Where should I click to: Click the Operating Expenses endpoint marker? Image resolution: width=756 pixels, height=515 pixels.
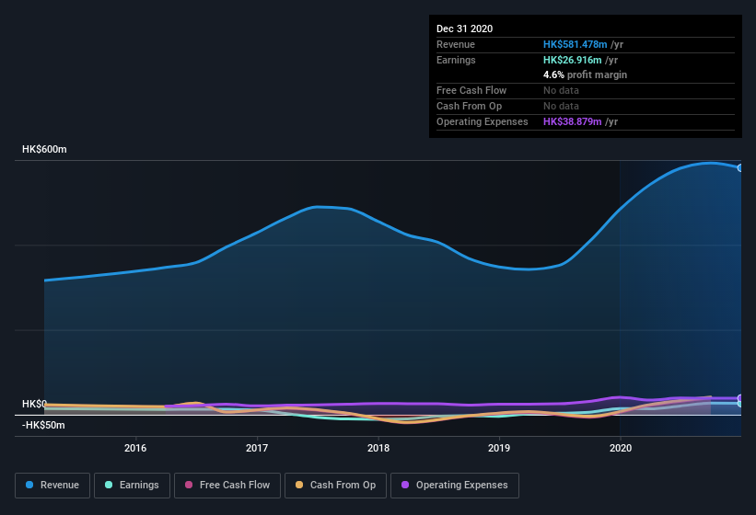pyautogui.click(x=740, y=398)
